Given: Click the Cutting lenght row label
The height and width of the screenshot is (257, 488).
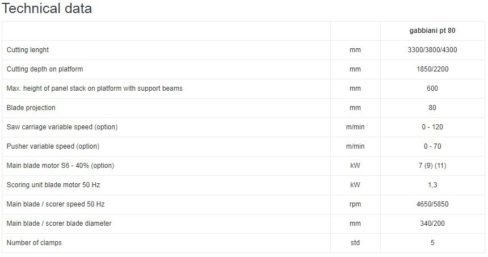Looking at the screenshot, I should (28, 50).
